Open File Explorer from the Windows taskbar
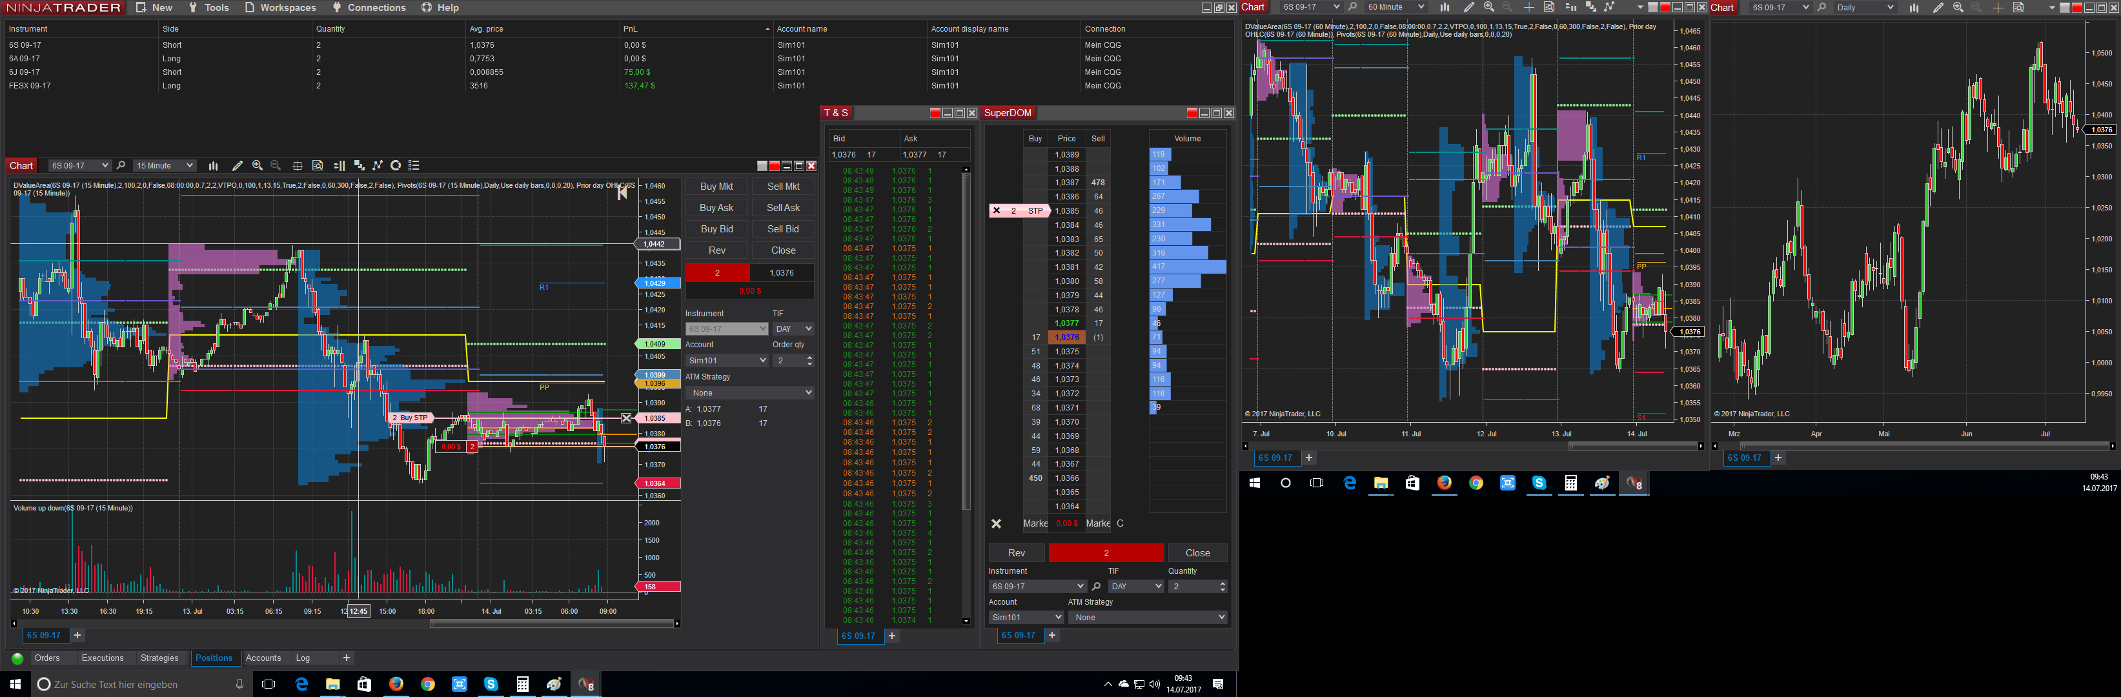The width and height of the screenshot is (2121, 697). click(x=332, y=684)
